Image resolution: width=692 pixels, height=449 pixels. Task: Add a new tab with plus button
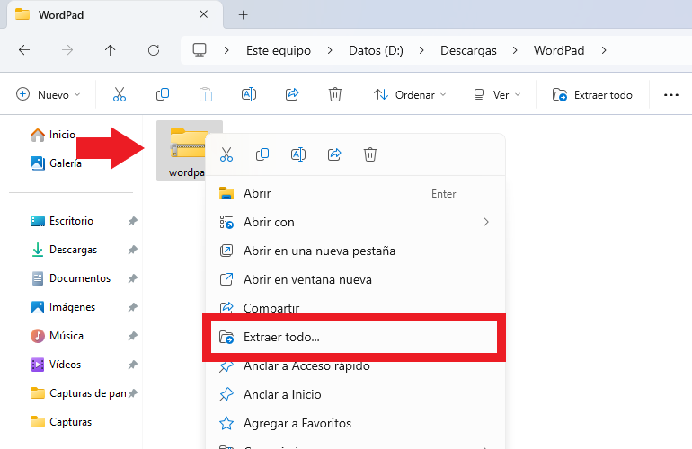(244, 15)
